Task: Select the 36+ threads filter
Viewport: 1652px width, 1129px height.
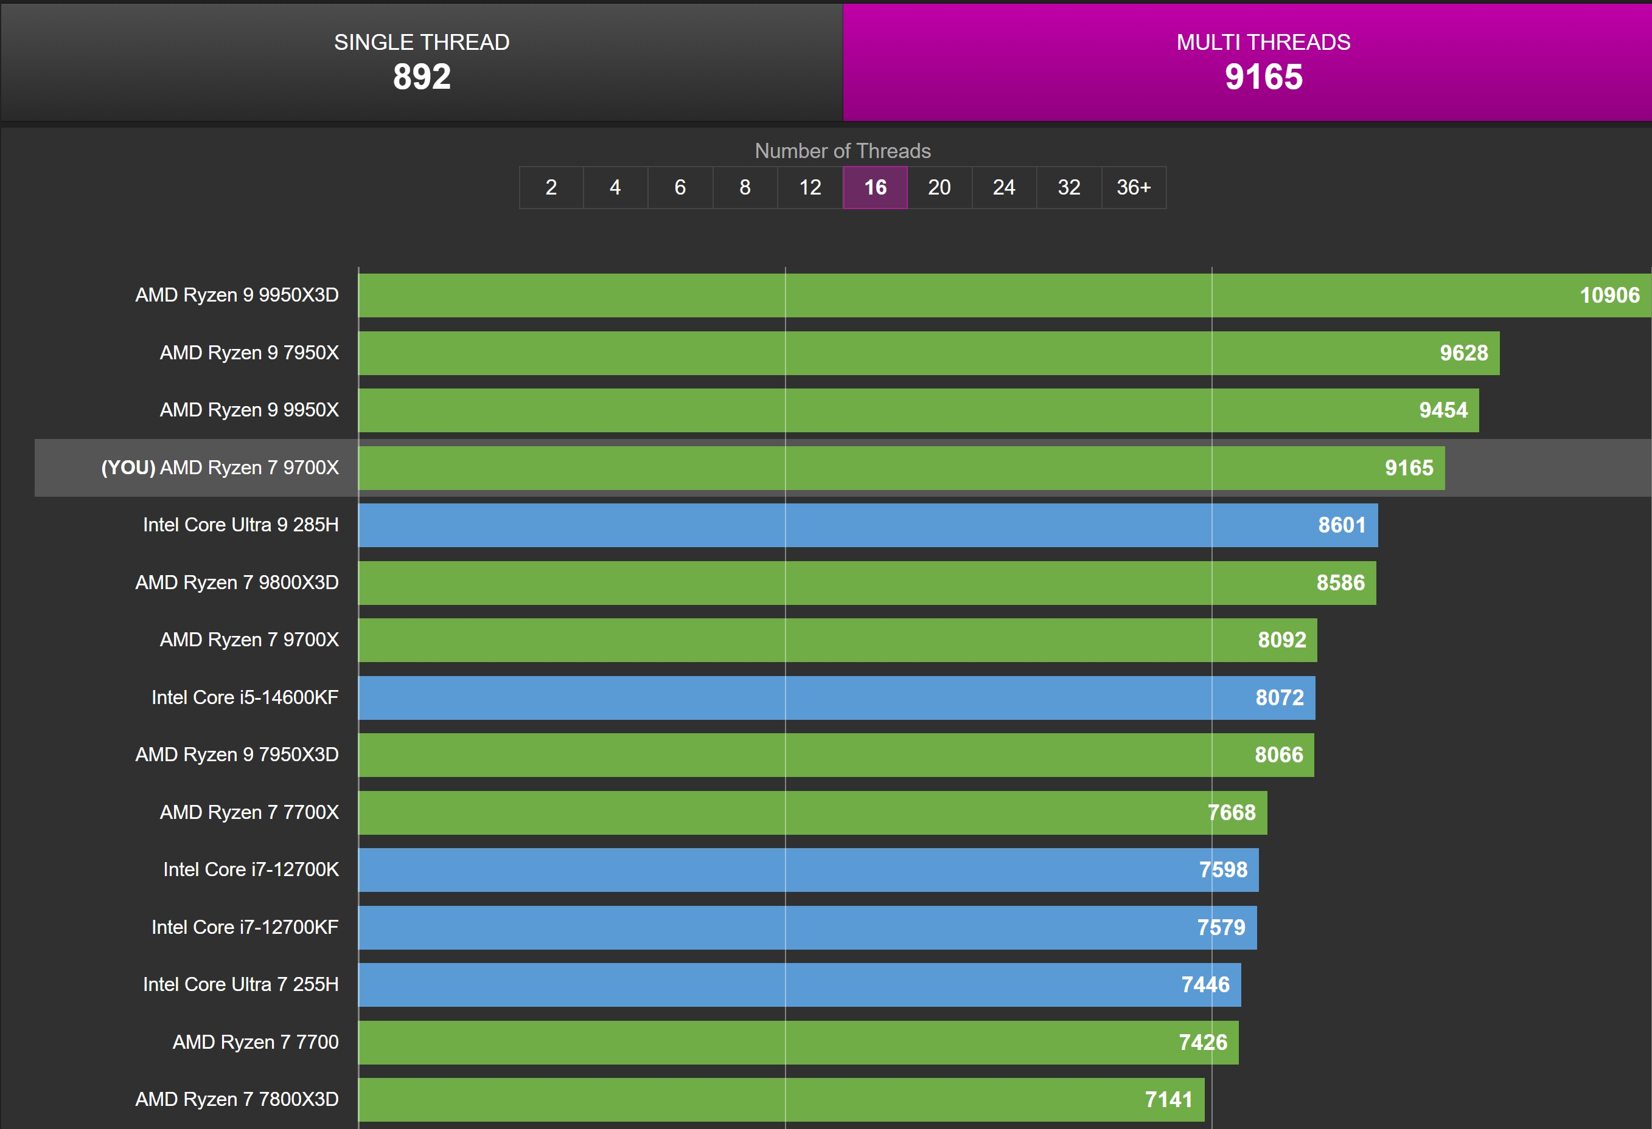Action: tap(1134, 187)
